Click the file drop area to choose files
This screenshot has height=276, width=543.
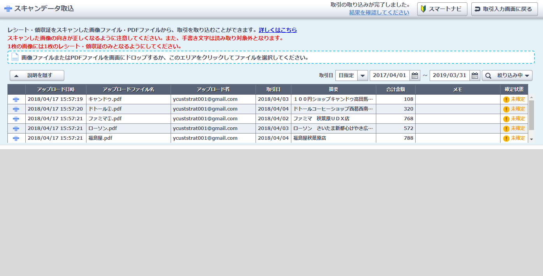(x=271, y=57)
